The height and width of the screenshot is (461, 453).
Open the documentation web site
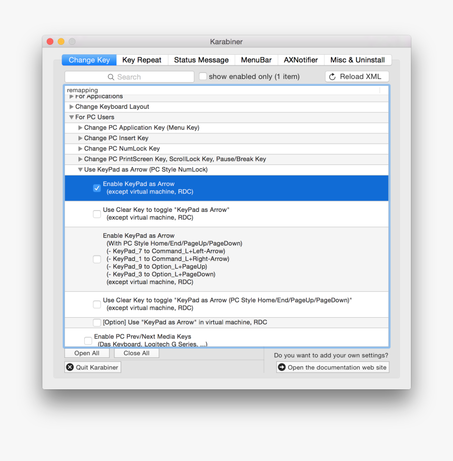[x=333, y=367]
